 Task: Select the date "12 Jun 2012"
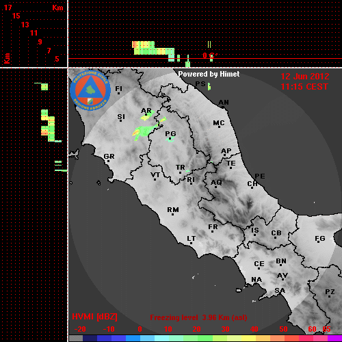click(305, 77)
